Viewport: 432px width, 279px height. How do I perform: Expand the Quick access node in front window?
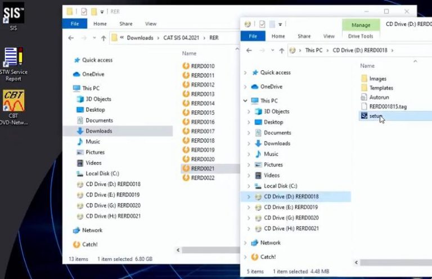(245, 73)
